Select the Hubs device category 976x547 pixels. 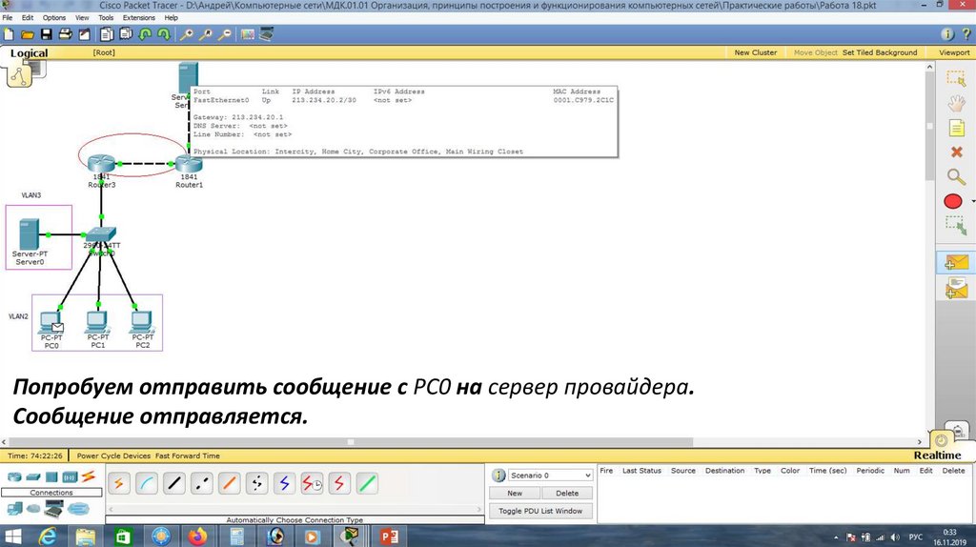[51, 476]
